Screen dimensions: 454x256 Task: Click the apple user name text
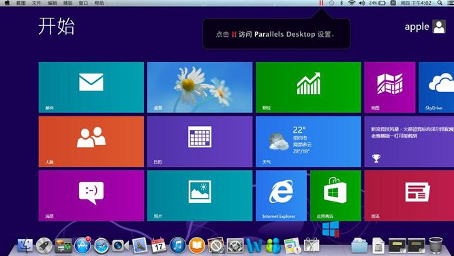pos(417,27)
